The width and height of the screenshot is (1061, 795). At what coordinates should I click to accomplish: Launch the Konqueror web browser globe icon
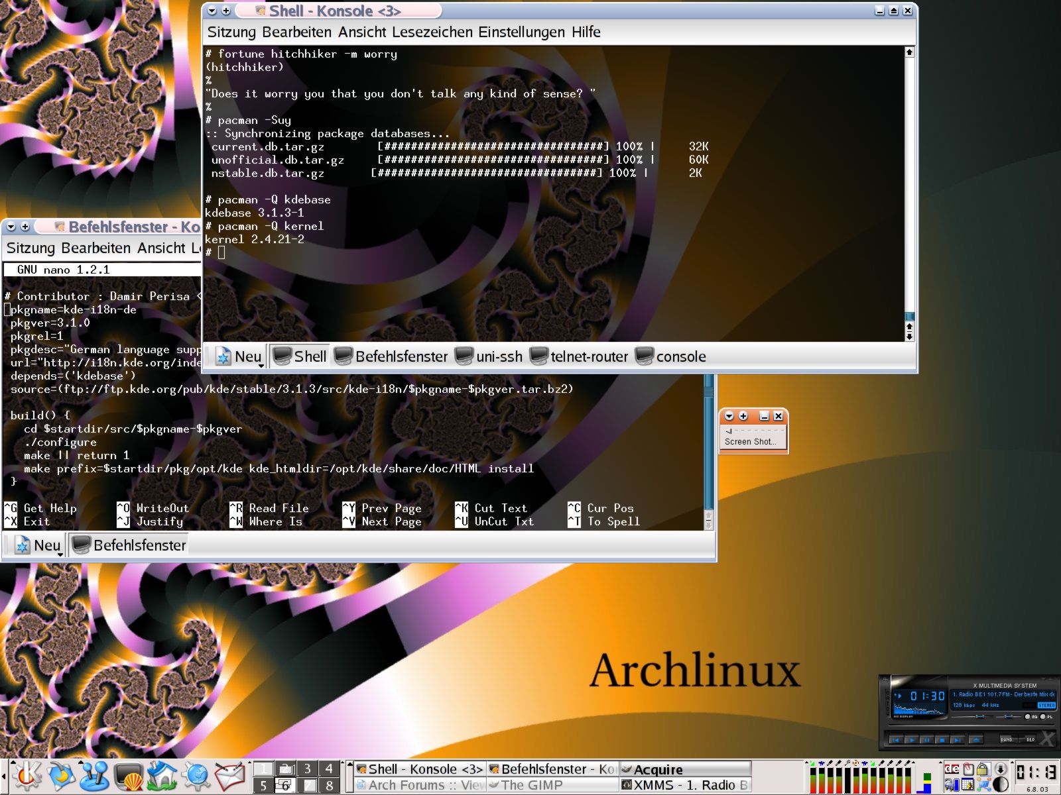click(x=196, y=776)
